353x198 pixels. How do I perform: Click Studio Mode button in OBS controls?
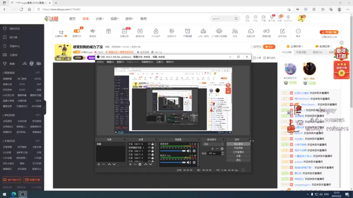tap(238, 152)
